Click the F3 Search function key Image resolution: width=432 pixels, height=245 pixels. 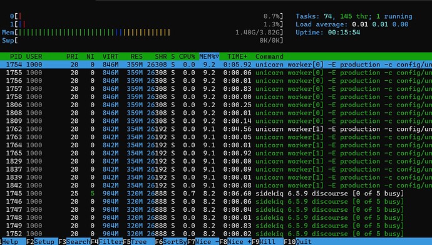(75, 242)
